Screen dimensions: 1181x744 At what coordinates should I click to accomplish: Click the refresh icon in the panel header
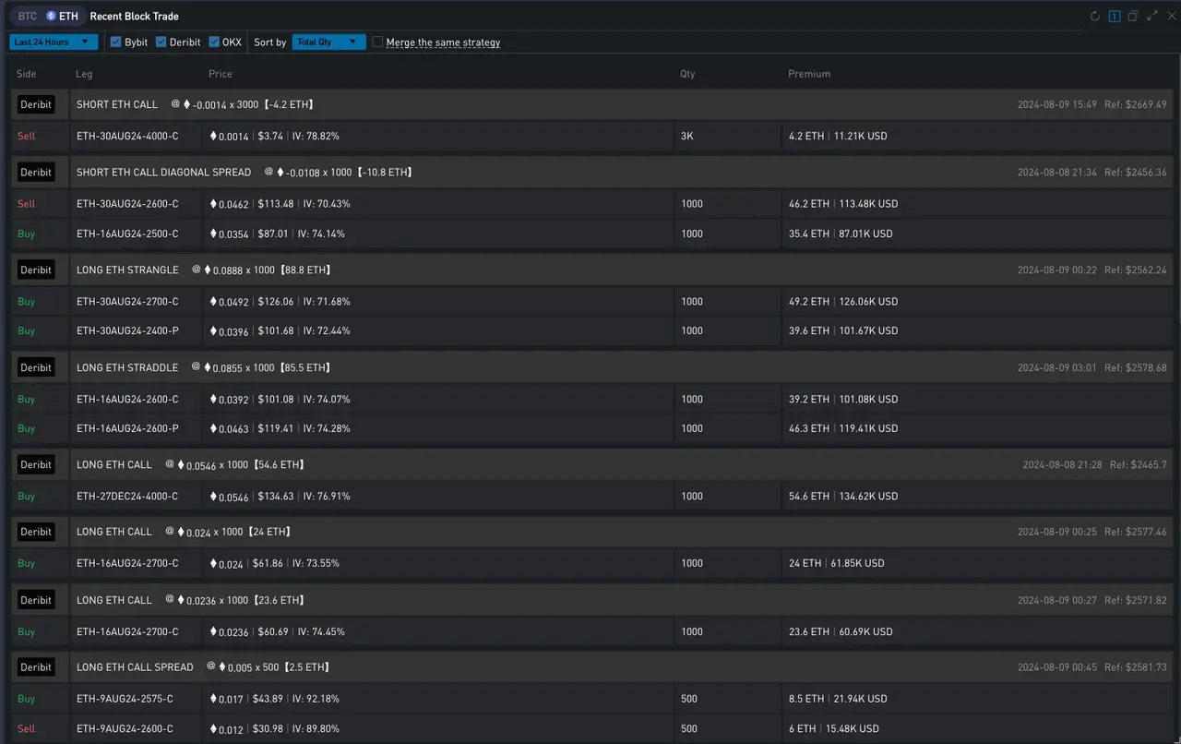pyautogui.click(x=1095, y=16)
